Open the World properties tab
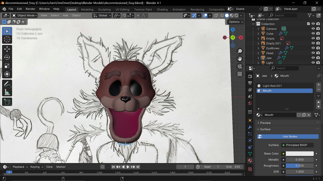This screenshot has height=181, width=323. click(x=250, y=103)
